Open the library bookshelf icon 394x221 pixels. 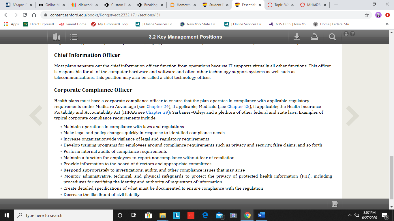pos(56,37)
